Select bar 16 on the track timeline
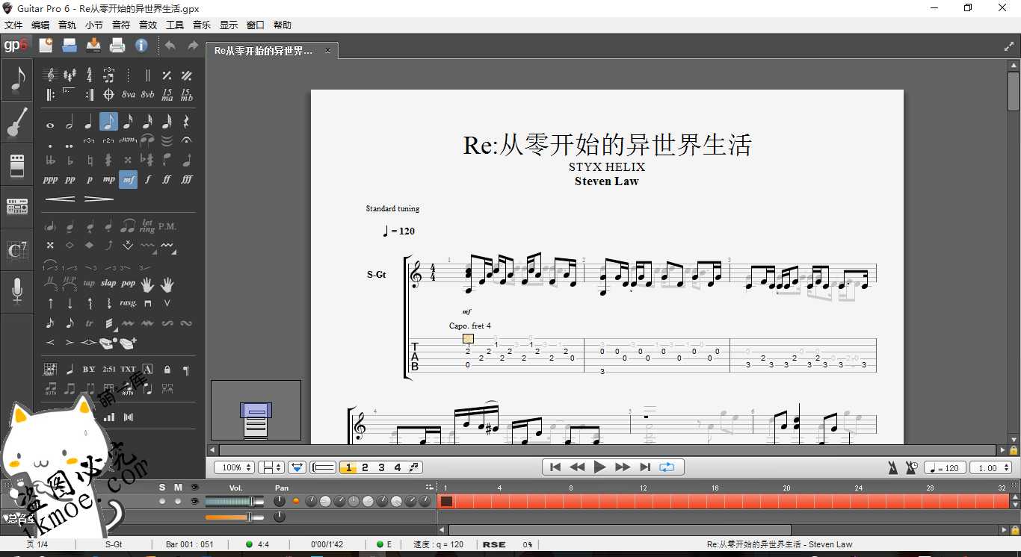Viewport: 1021px width, 557px height. 717,501
